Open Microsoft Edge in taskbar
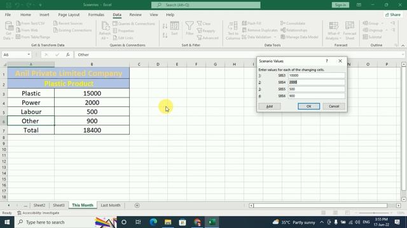The width and height of the screenshot is (407, 228). coord(153,222)
